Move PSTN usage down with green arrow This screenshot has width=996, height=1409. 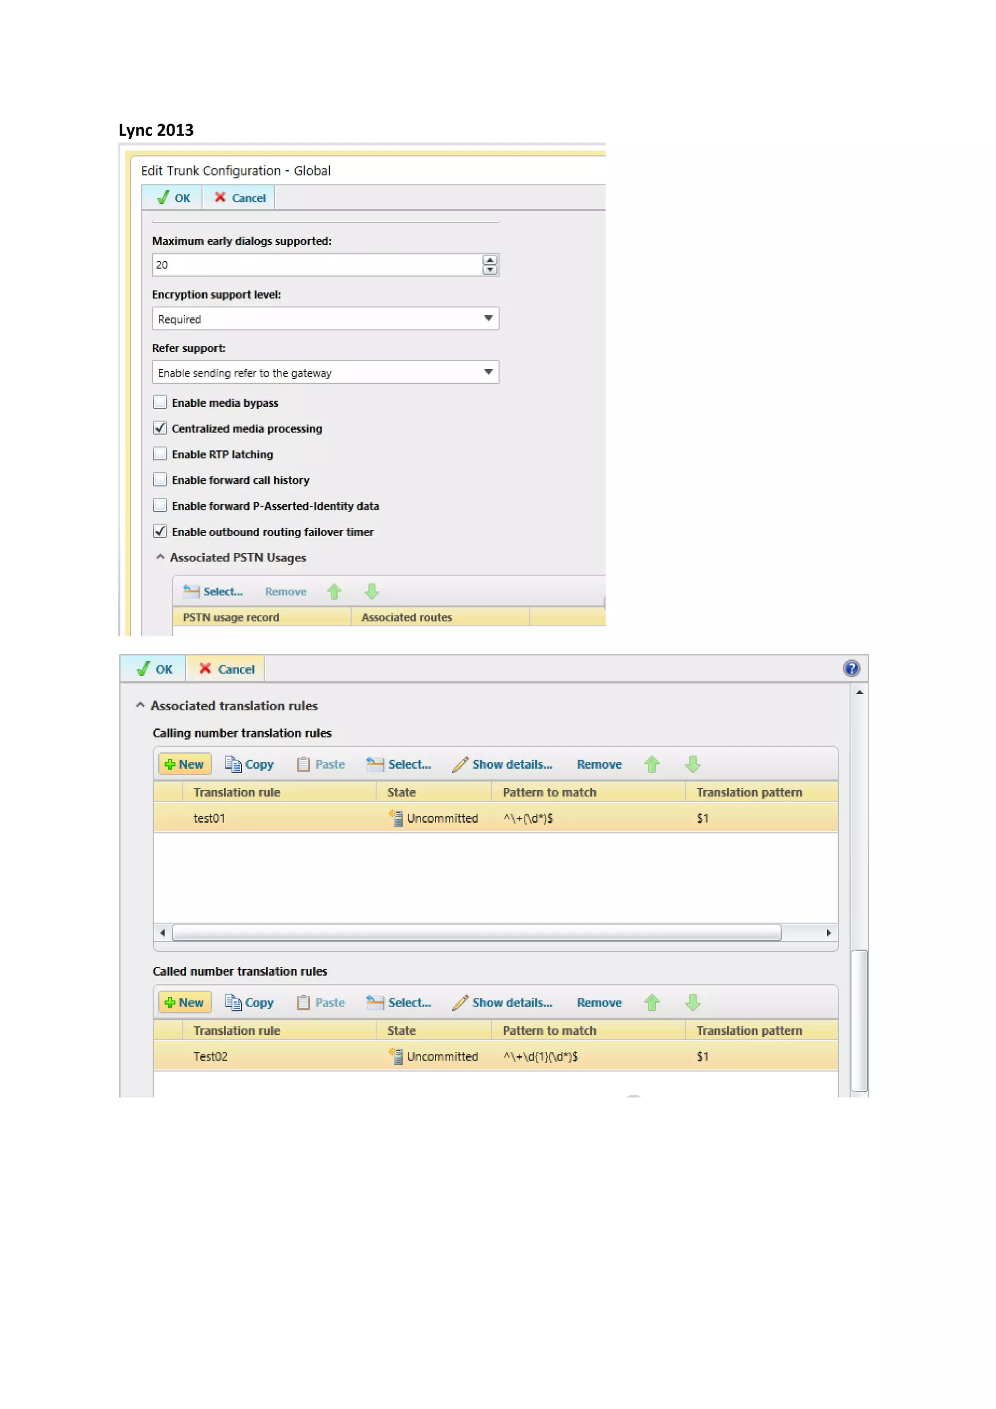(372, 592)
